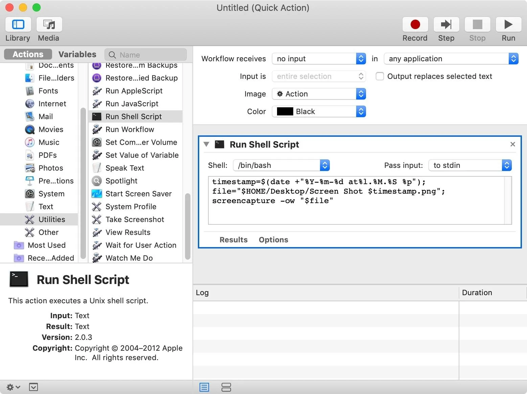
Task: Toggle the description pane collapse button
Action: (33, 387)
